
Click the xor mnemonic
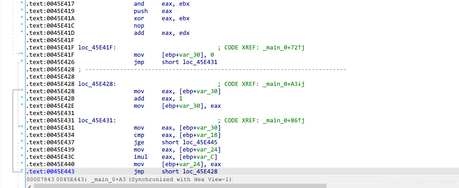pos(139,18)
